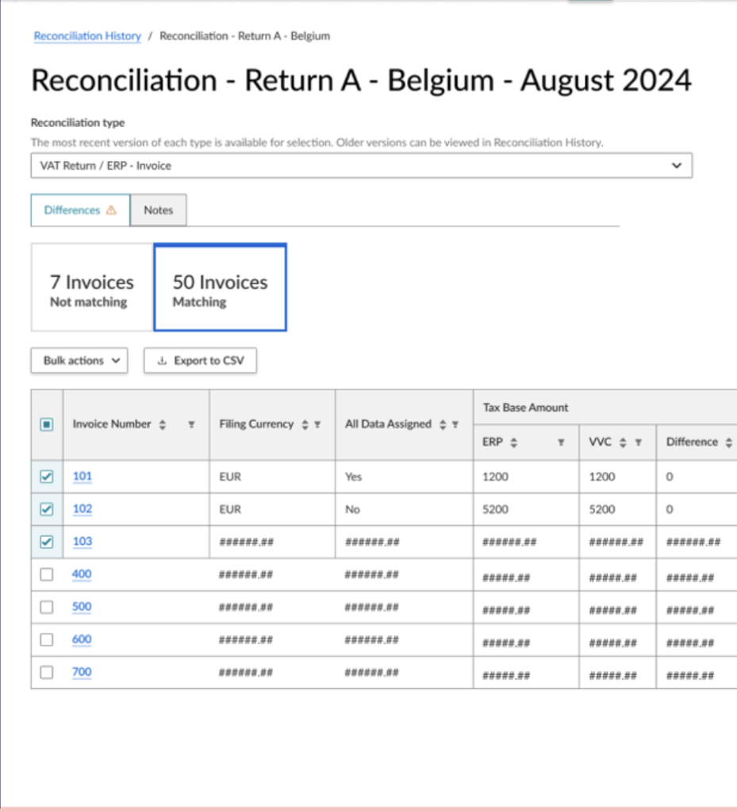
Task: Sort the VVC column
Action: (x=624, y=442)
